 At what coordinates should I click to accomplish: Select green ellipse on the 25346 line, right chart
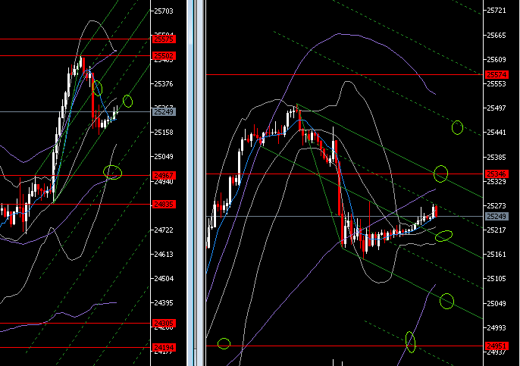click(x=440, y=174)
